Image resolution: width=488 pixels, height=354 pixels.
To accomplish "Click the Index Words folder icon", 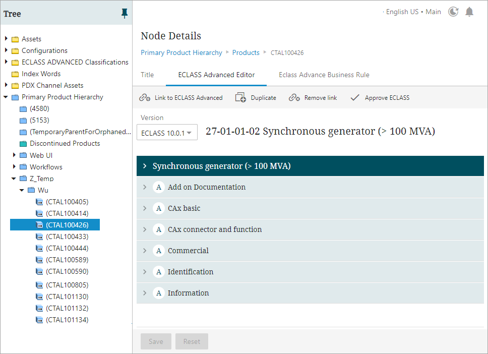I will point(14,74).
